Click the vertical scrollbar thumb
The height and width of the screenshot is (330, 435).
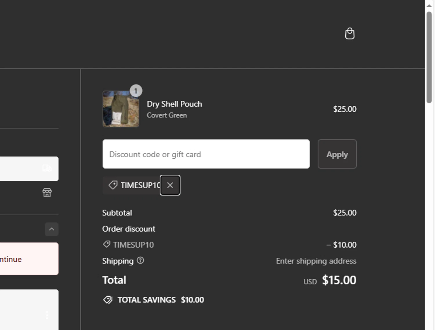pyautogui.click(x=429, y=58)
